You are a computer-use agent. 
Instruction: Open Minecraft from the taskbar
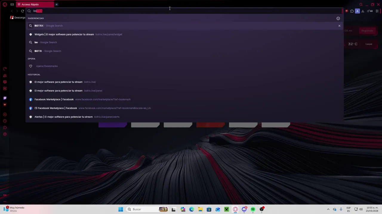[227, 209]
